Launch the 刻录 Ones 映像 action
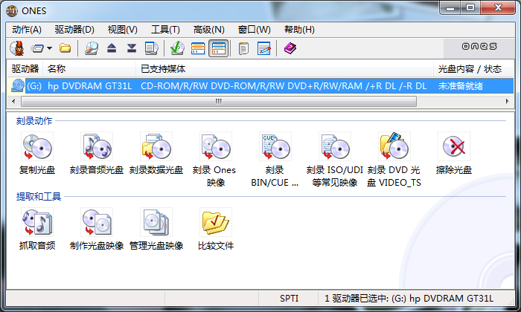Viewport: 521px width, 312px height. (216, 159)
